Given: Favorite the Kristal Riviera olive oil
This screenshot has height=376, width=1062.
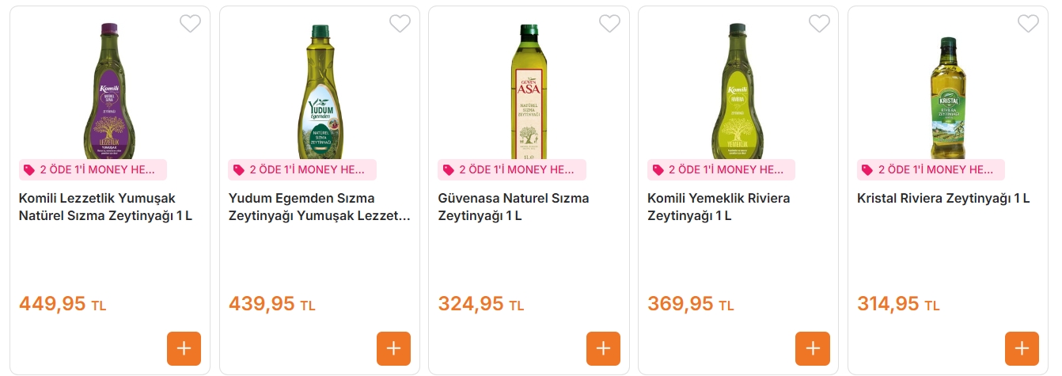Looking at the screenshot, I should (x=1028, y=24).
